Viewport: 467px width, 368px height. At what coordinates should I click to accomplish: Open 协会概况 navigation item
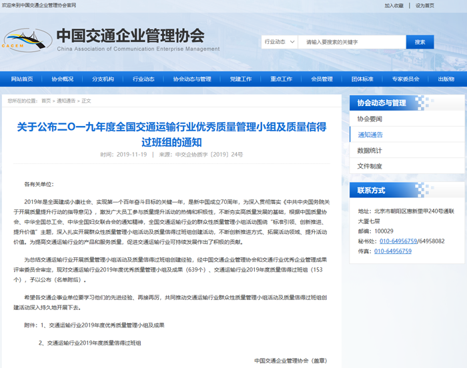(x=63, y=79)
